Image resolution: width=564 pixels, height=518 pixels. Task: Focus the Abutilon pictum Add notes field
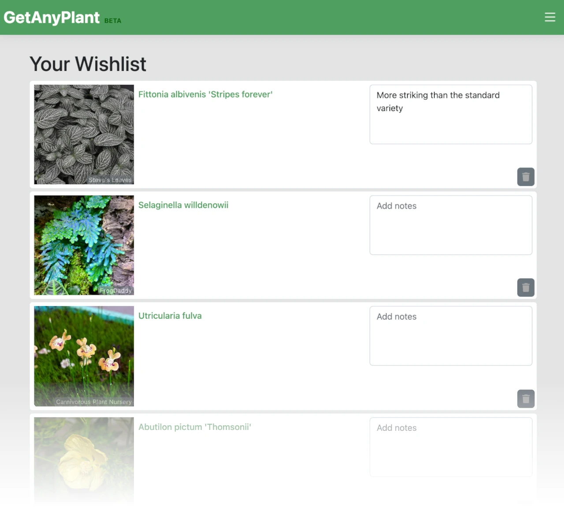coord(451,447)
